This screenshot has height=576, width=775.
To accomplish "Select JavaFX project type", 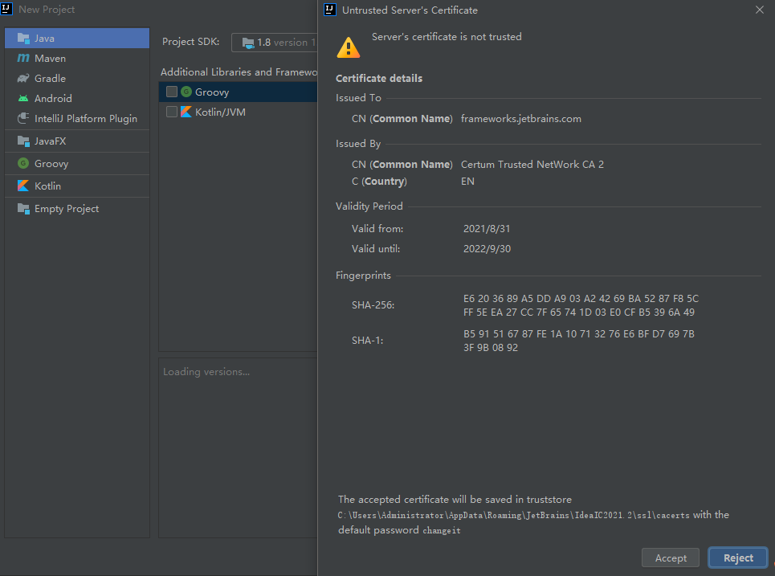I will [x=77, y=141].
